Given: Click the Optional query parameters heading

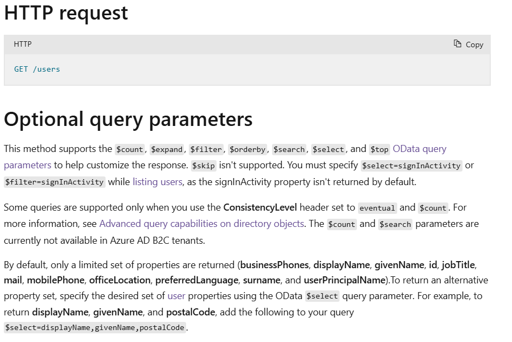Looking at the screenshot, I should click(128, 119).
